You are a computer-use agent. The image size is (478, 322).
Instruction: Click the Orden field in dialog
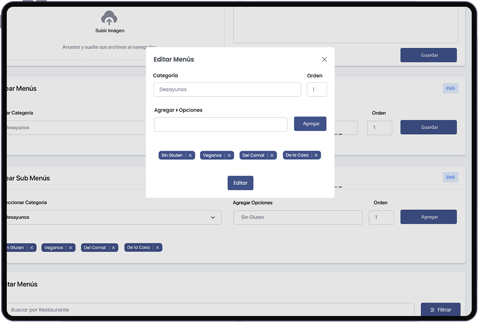[317, 90]
